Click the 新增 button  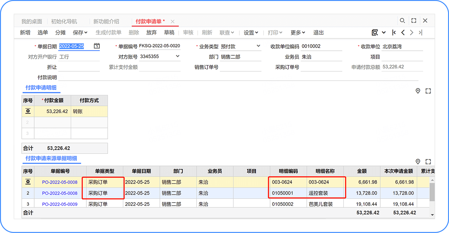[x=25, y=32]
